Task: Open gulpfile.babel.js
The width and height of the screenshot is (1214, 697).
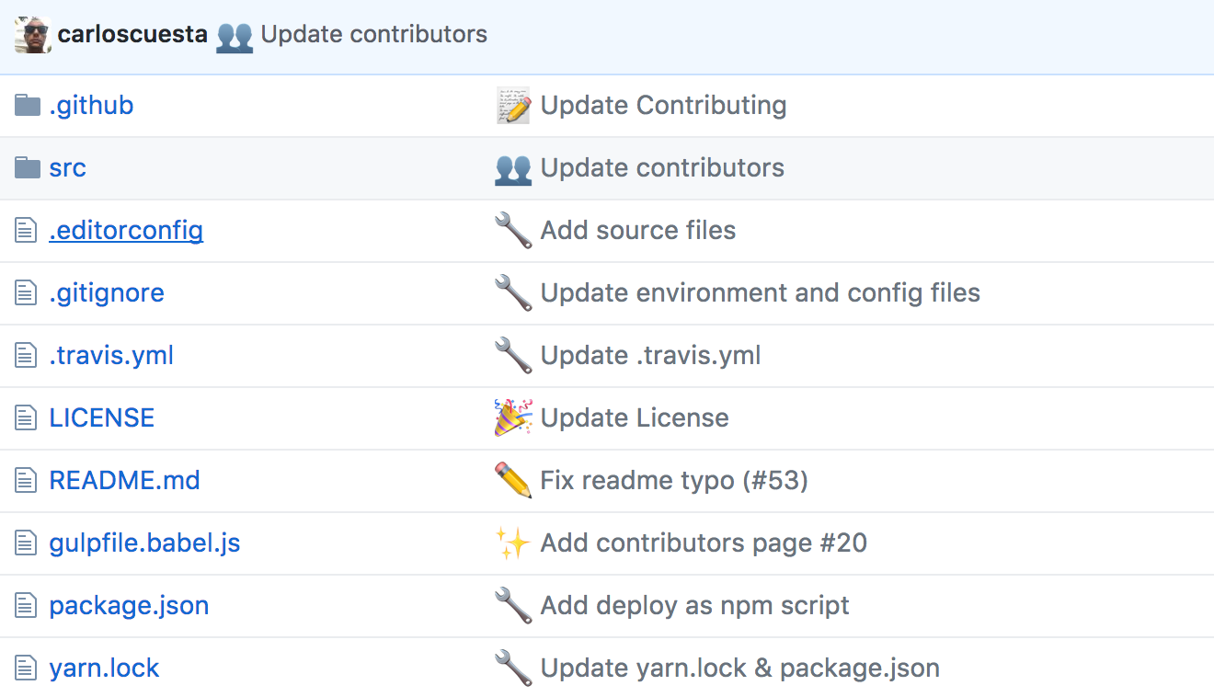Action: click(144, 543)
